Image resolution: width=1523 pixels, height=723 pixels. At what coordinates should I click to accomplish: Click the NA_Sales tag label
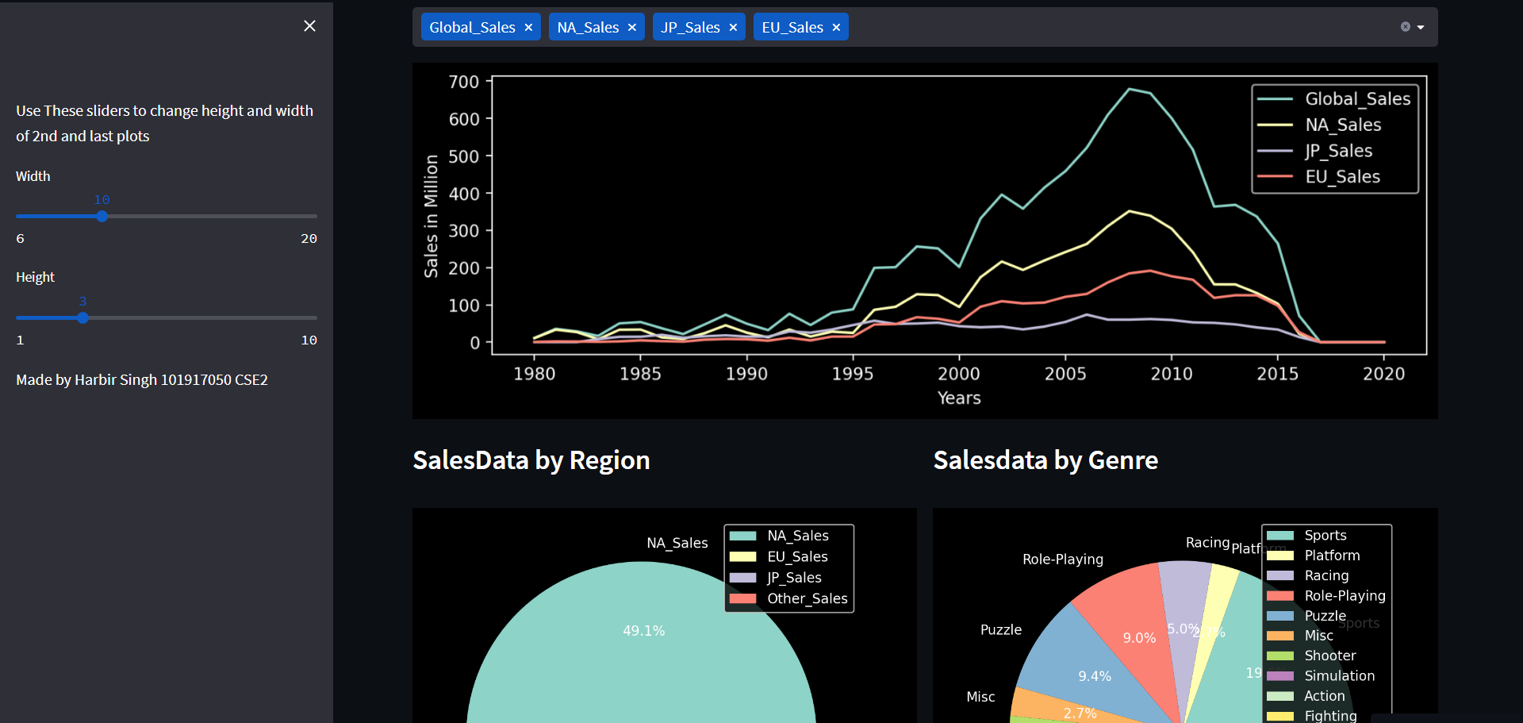[588, 28]
